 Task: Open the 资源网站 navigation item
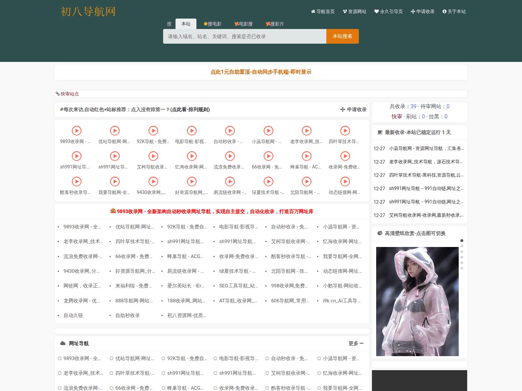(354, 11)
